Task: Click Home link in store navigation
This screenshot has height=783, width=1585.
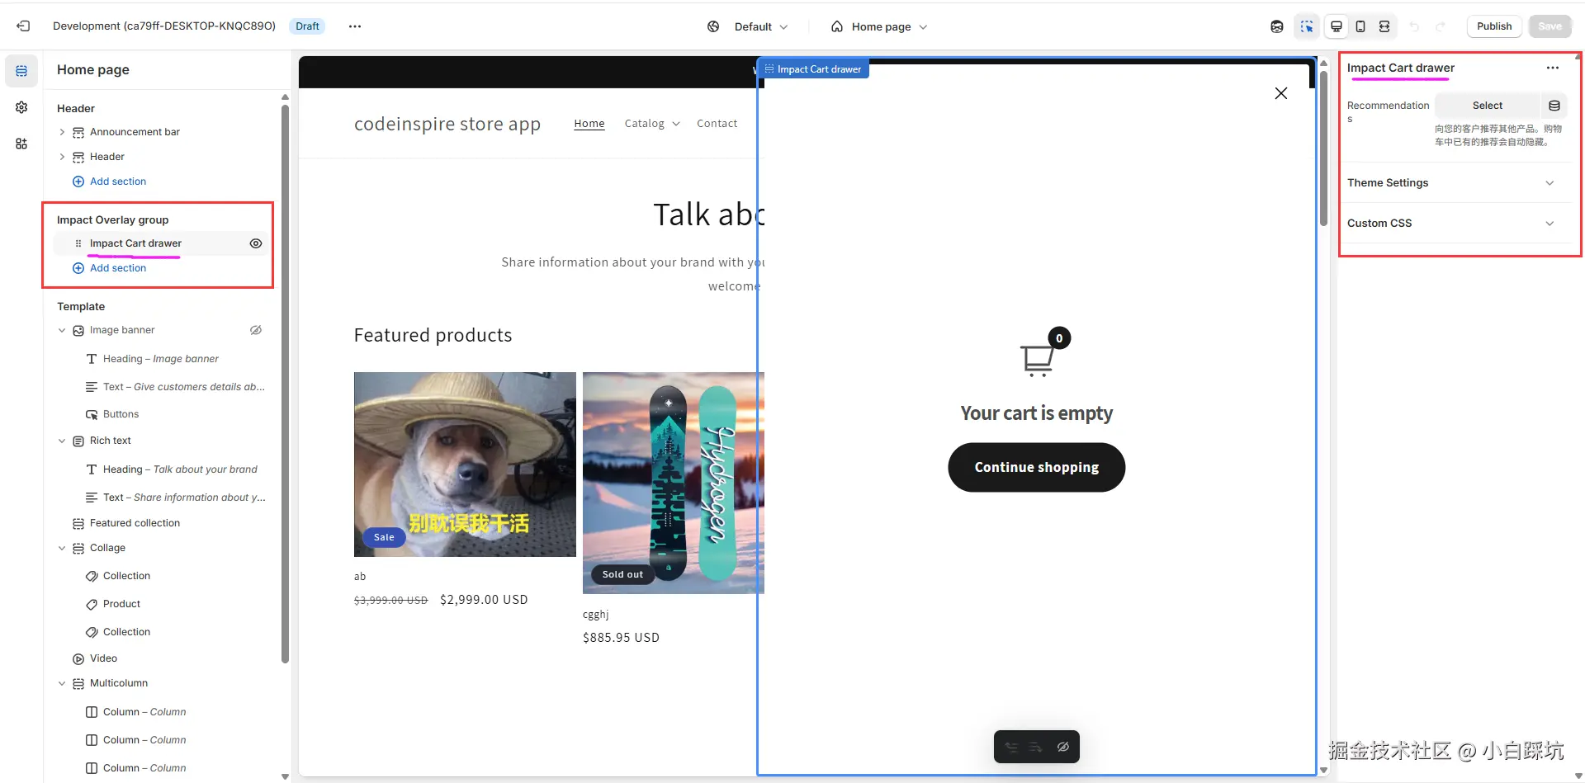Action: (589, 124)
